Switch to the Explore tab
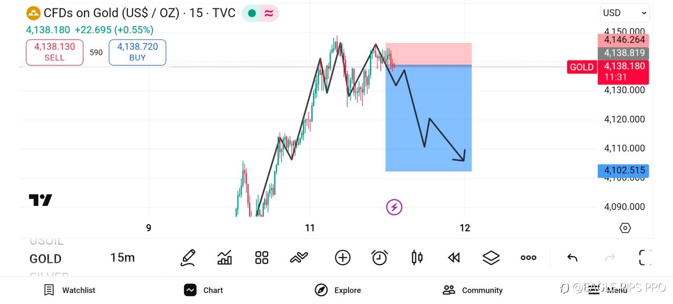Screen dimensions: 673x304 tap(338, 290)
